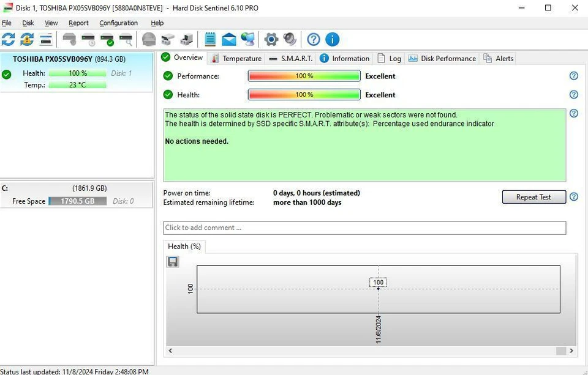Screen dimensions: 588x375
Task: Click the comment field to add comment
Action: (364, 228)
